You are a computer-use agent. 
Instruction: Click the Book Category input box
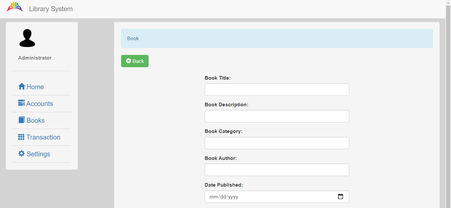(x=277, y=143)
